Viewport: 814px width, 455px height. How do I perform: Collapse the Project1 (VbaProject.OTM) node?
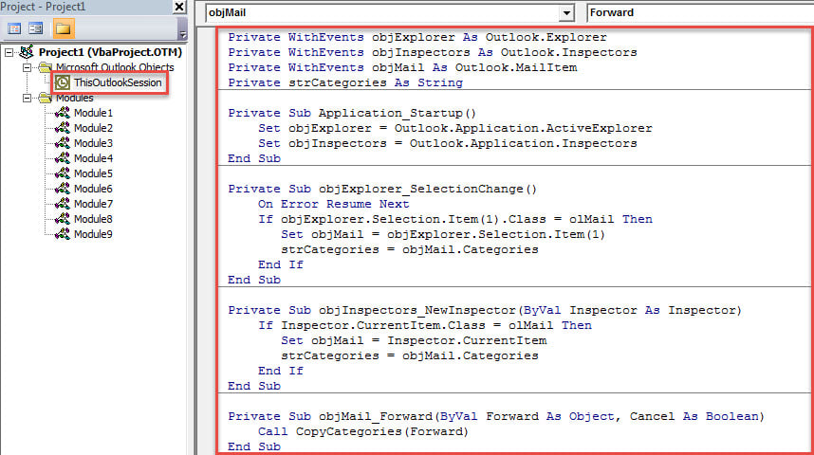[x=9, y=52]
